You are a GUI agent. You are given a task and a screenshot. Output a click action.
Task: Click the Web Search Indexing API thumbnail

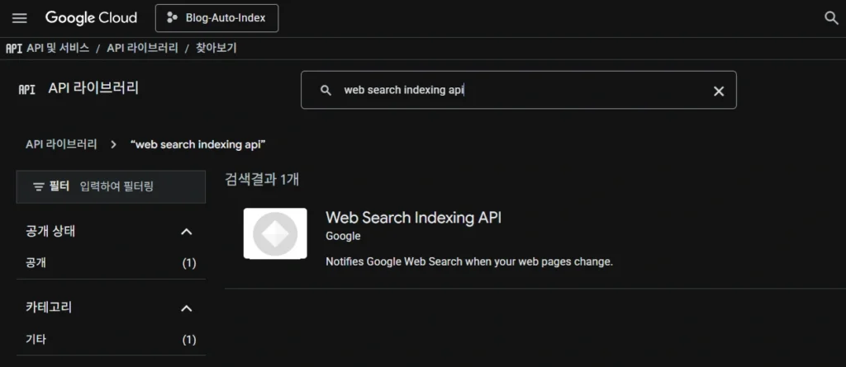click(275, 233)
